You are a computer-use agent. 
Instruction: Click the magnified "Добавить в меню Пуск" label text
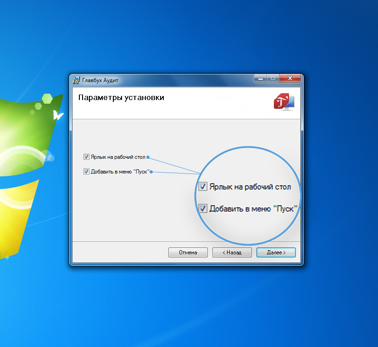253,209
